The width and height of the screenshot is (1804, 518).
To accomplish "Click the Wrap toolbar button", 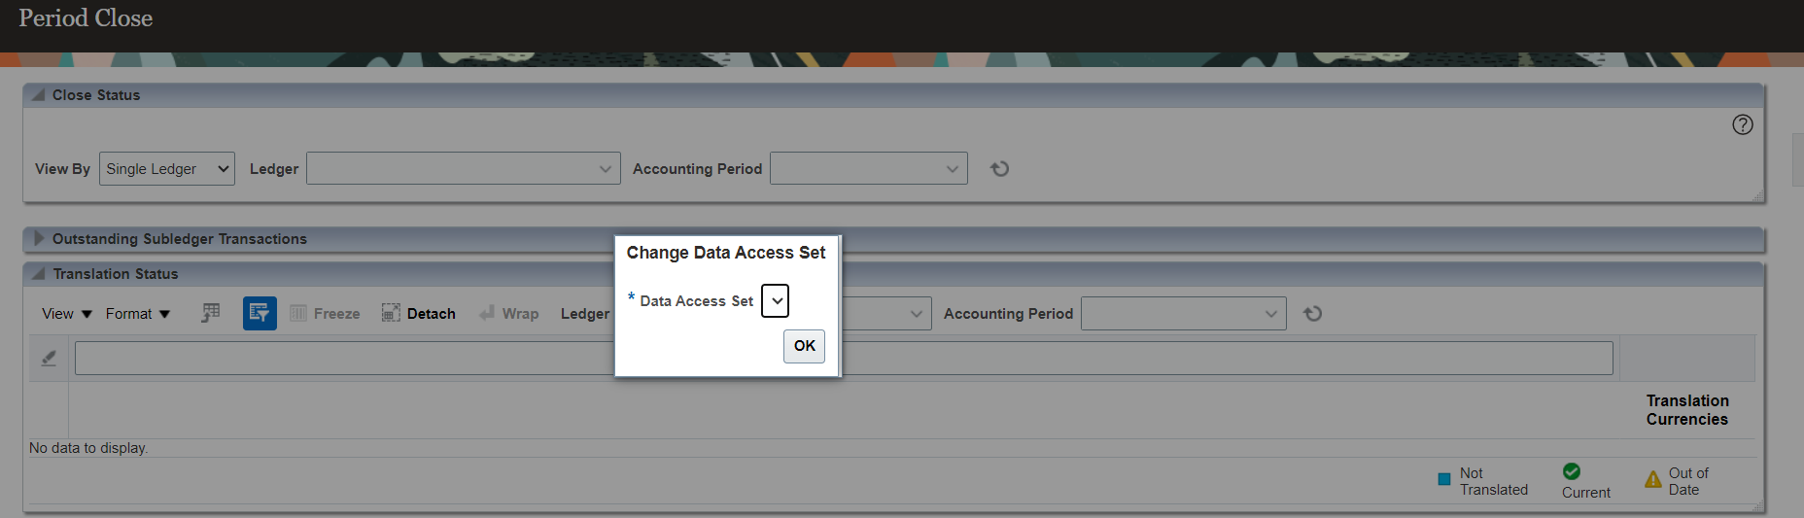I will pos(508,314).
